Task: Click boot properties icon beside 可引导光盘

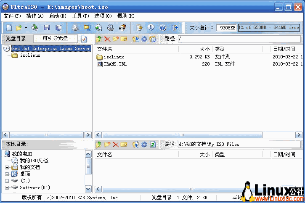Action: (x=84, y=39)
